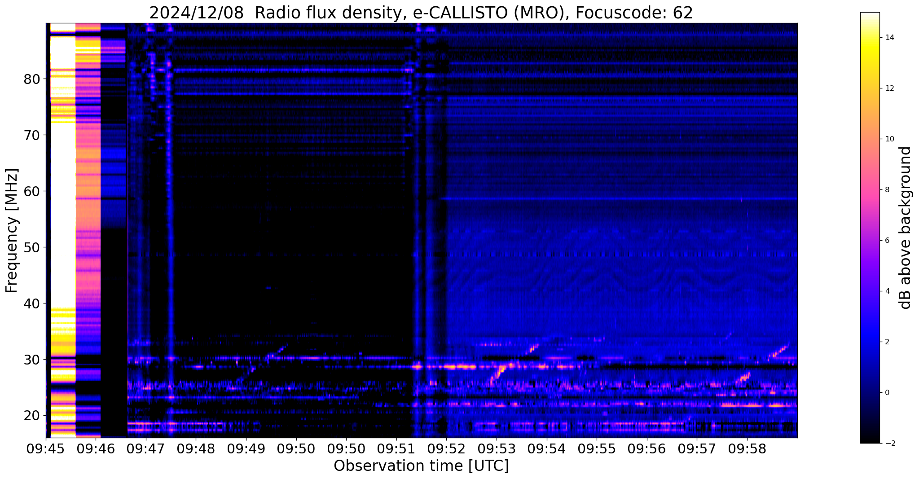
Task: Click the colorbar tick label 10
Action: coord(889,139)
